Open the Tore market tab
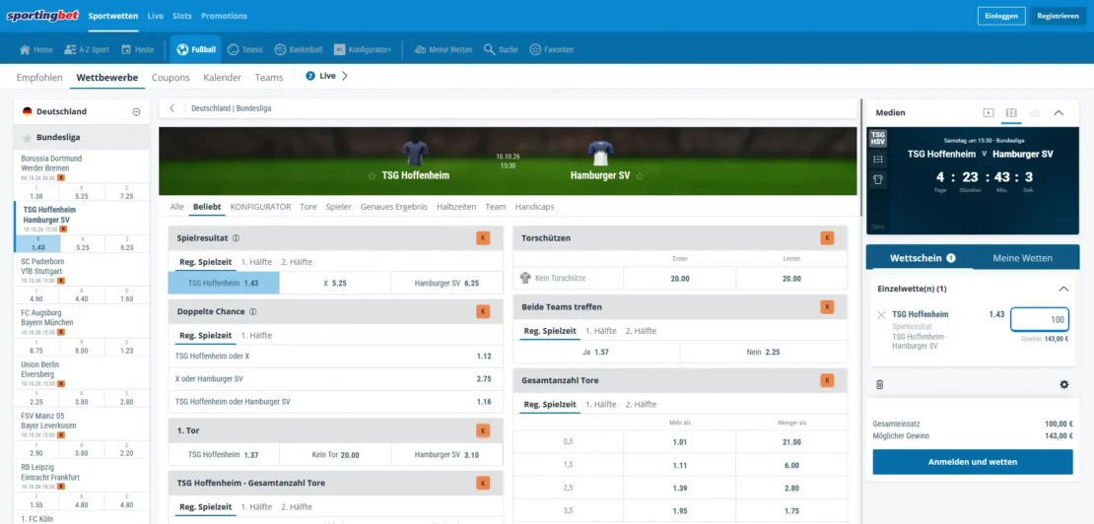Screen dimensions: 1094x524 (308, 207)
